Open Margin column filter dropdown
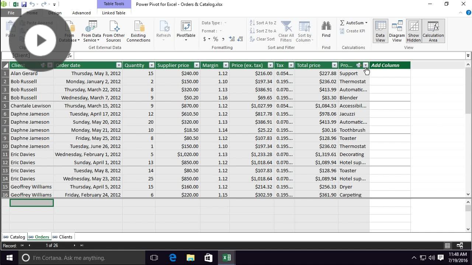Screen dimensions: 472x265 click(x=226, y=65)
